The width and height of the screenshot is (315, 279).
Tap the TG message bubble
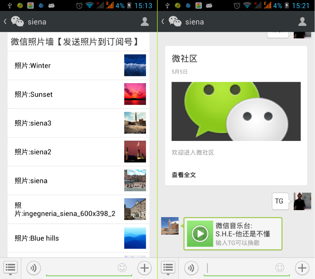[x=280, y=201]
